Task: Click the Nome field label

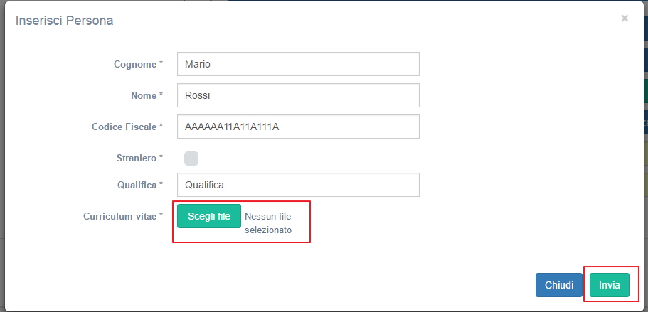Action: (142, 95)
